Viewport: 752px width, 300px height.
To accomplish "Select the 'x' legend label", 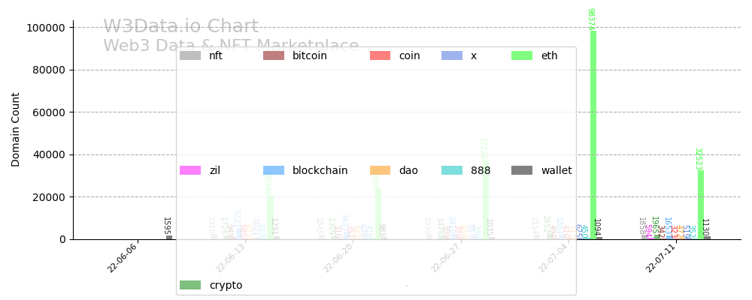I will (474, 55).
